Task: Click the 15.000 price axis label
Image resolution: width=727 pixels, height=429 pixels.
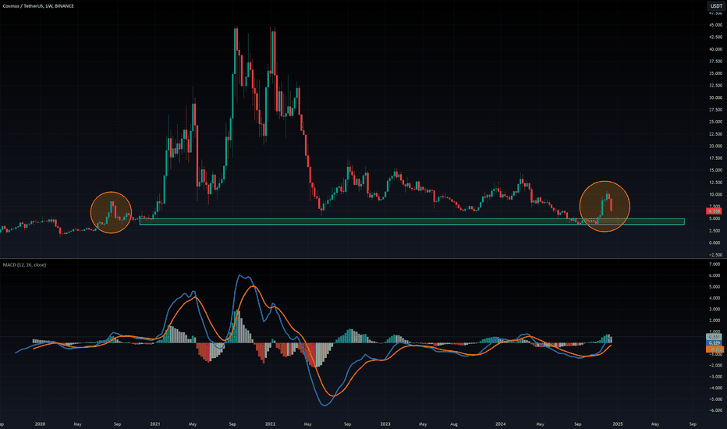Action: (x=715, y=170)
